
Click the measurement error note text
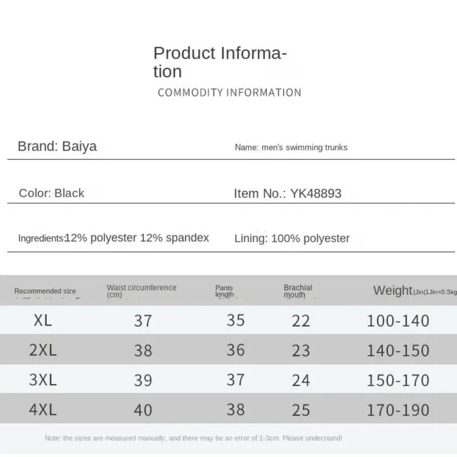click(194, 438)
